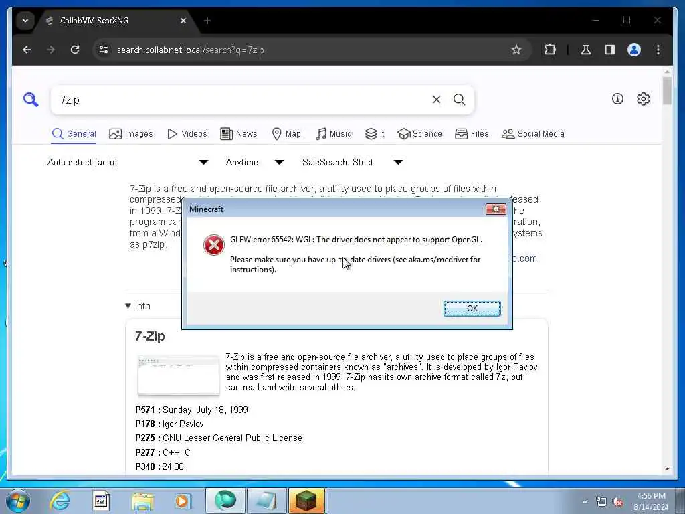Viewport: 685px width, 514px height.
Task: Switch to the It category
Action: pyautogui.click(x=375, y=134)
